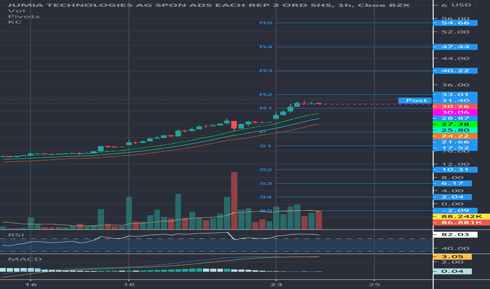Click date 23 on time axis
Image resolution: width=490 pixels, height=289 pixels.
pyautogui.click(x=276, y=285)
